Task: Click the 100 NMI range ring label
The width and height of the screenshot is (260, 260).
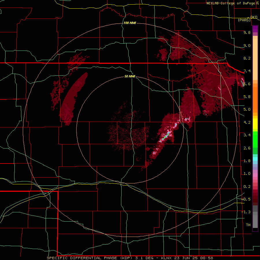Action: 130,23
